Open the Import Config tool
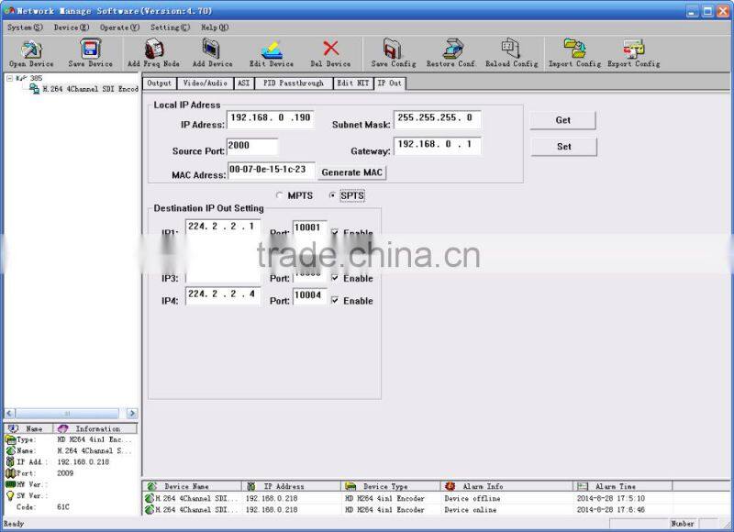Image resolution: width=734 pixels, height=532 pixels. [574, 52]
